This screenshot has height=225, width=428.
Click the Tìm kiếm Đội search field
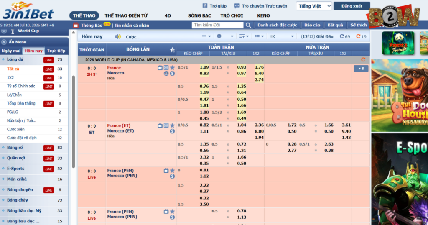(217, 25)
